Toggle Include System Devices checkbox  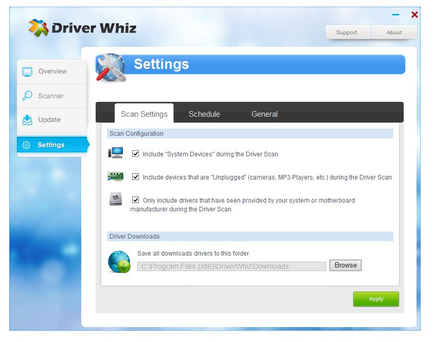coord(135,153)
